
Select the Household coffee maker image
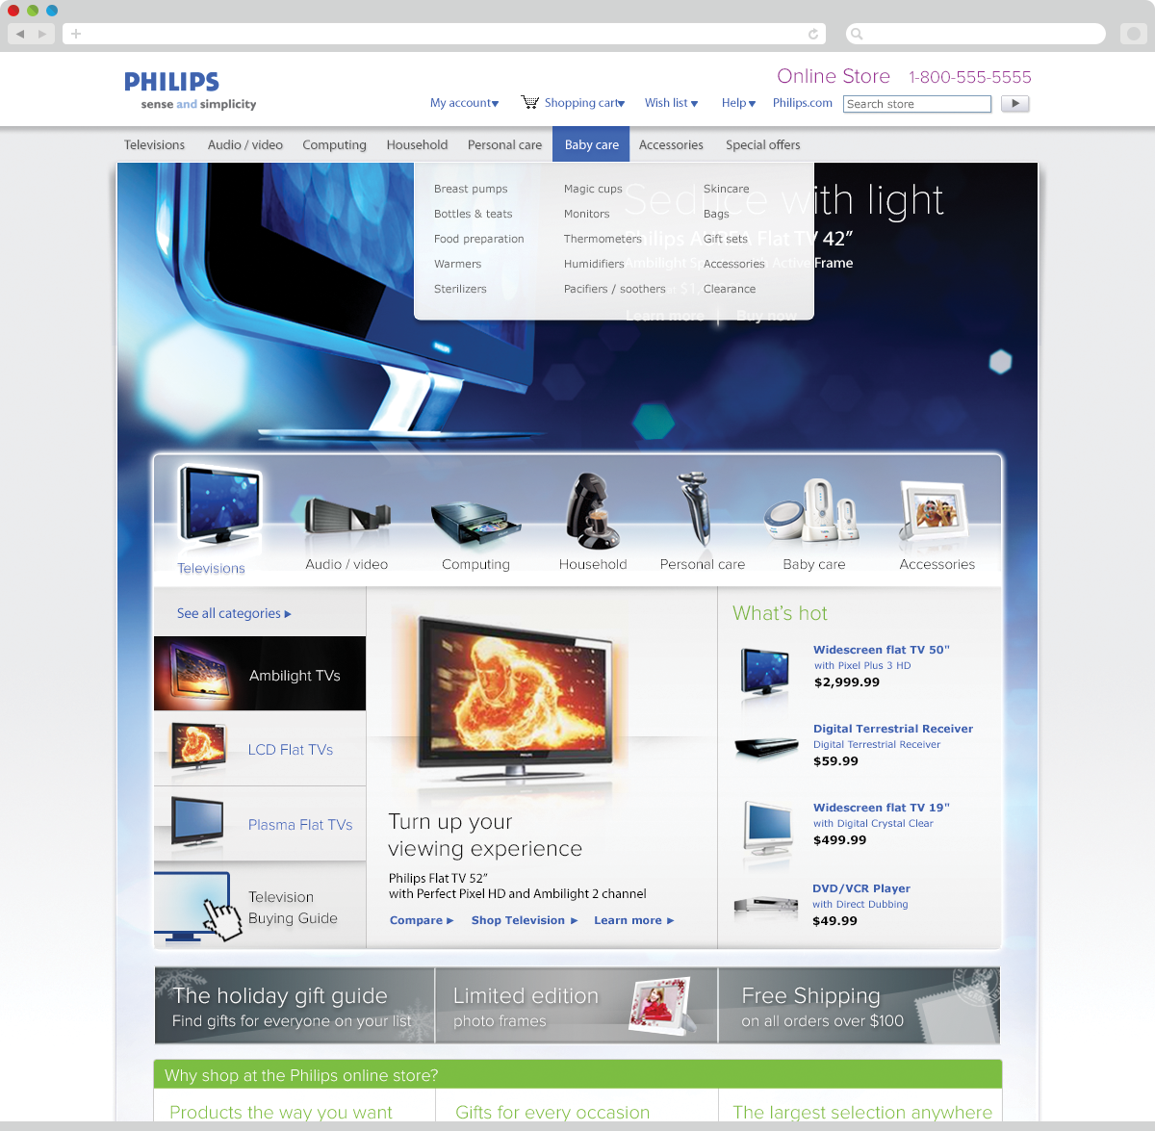click(592, 510)
